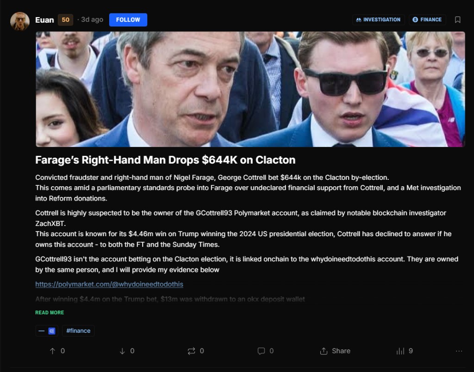Repost using the loop arrows icon

pos(191,351)
